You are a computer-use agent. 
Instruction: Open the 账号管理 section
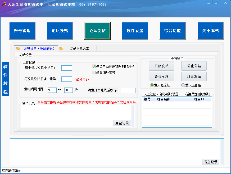(22, 31)
